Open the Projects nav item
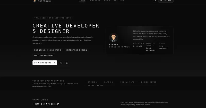Screen dimensions: 206x108 (95, 1)
